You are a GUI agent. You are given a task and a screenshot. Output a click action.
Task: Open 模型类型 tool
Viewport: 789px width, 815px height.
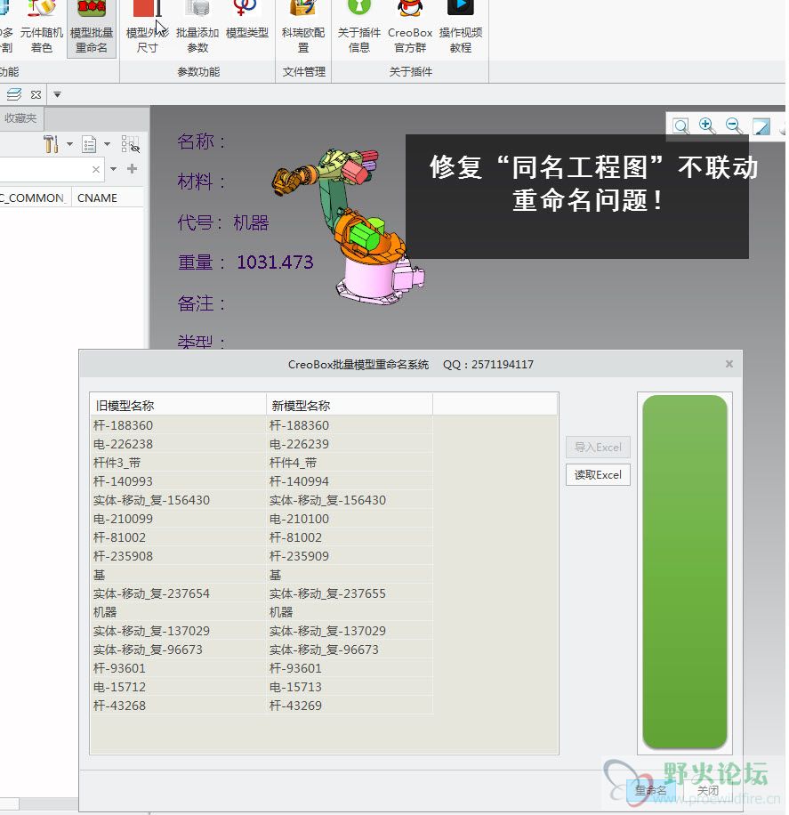247,20
